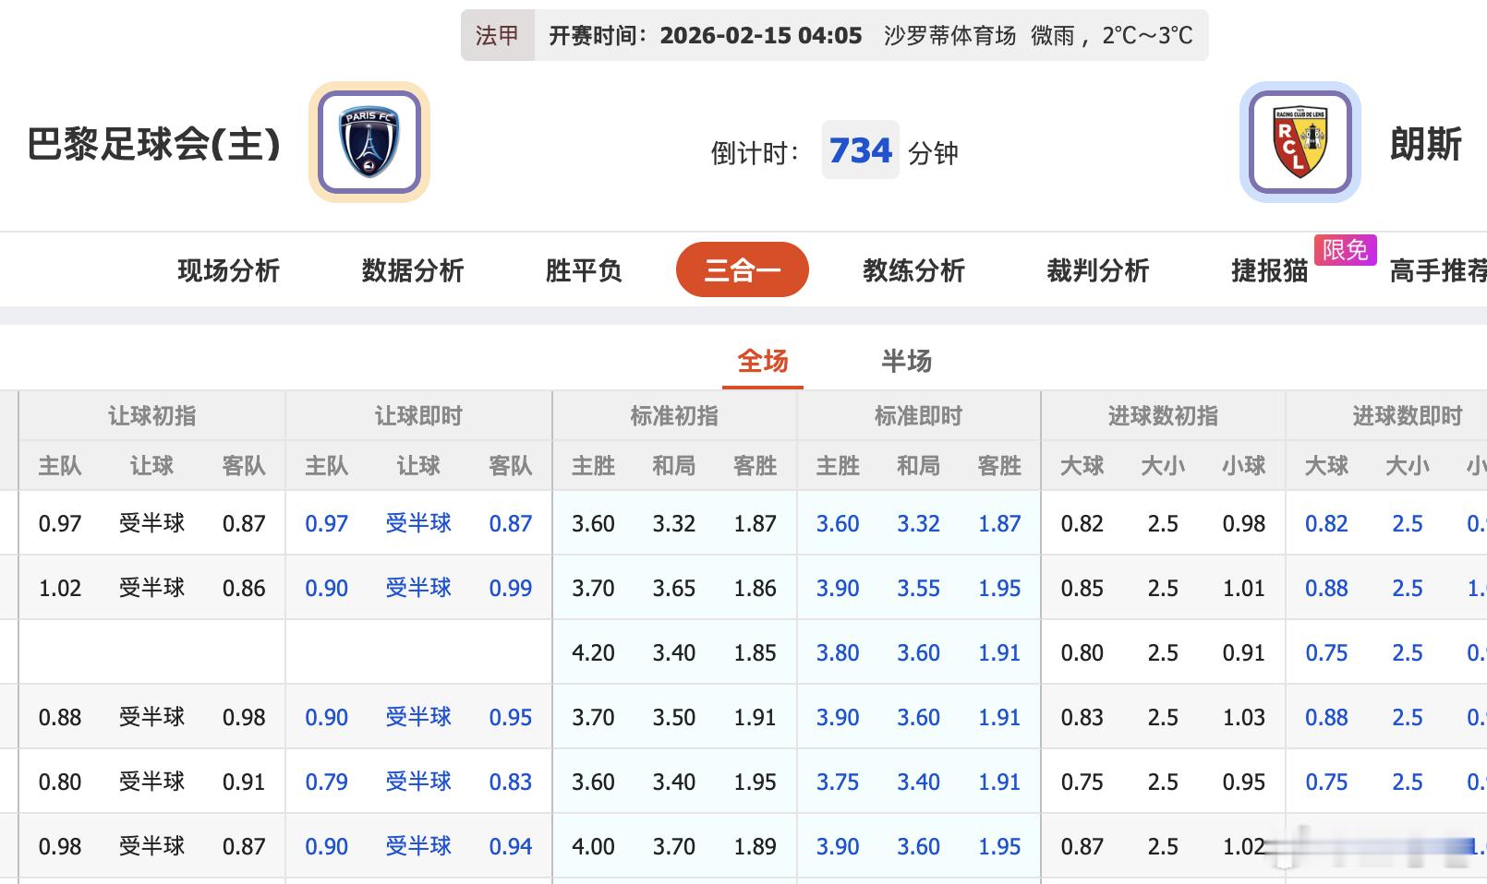
Task: Open the 胜平负 tab
Action: tap(584, 269)
